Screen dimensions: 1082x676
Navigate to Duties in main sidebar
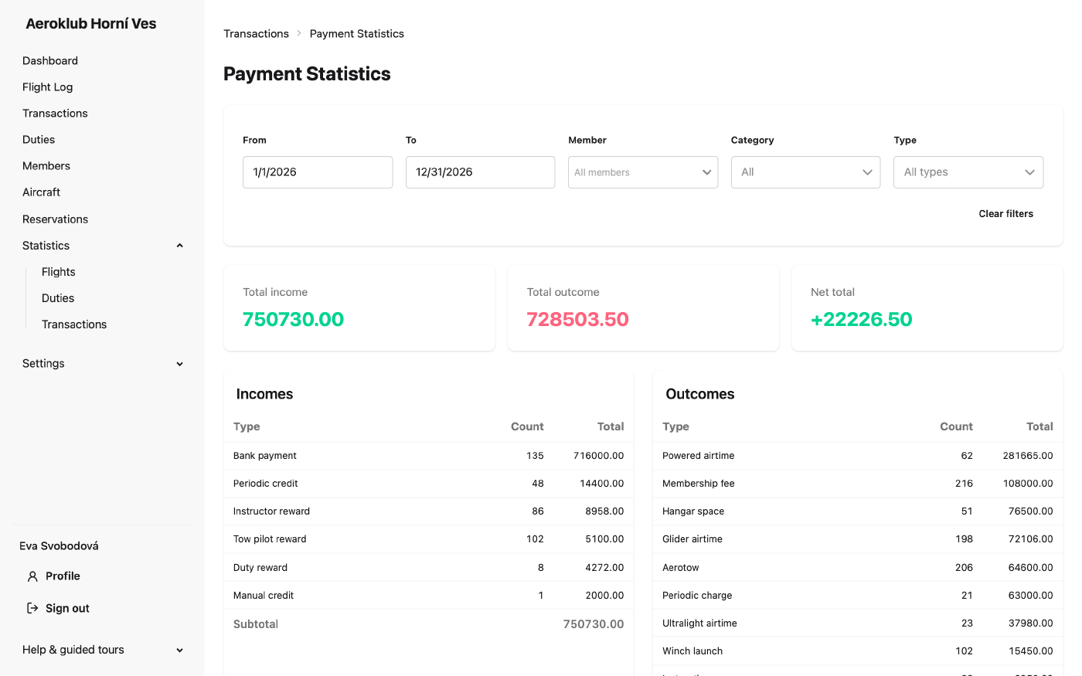coord(39,140)
